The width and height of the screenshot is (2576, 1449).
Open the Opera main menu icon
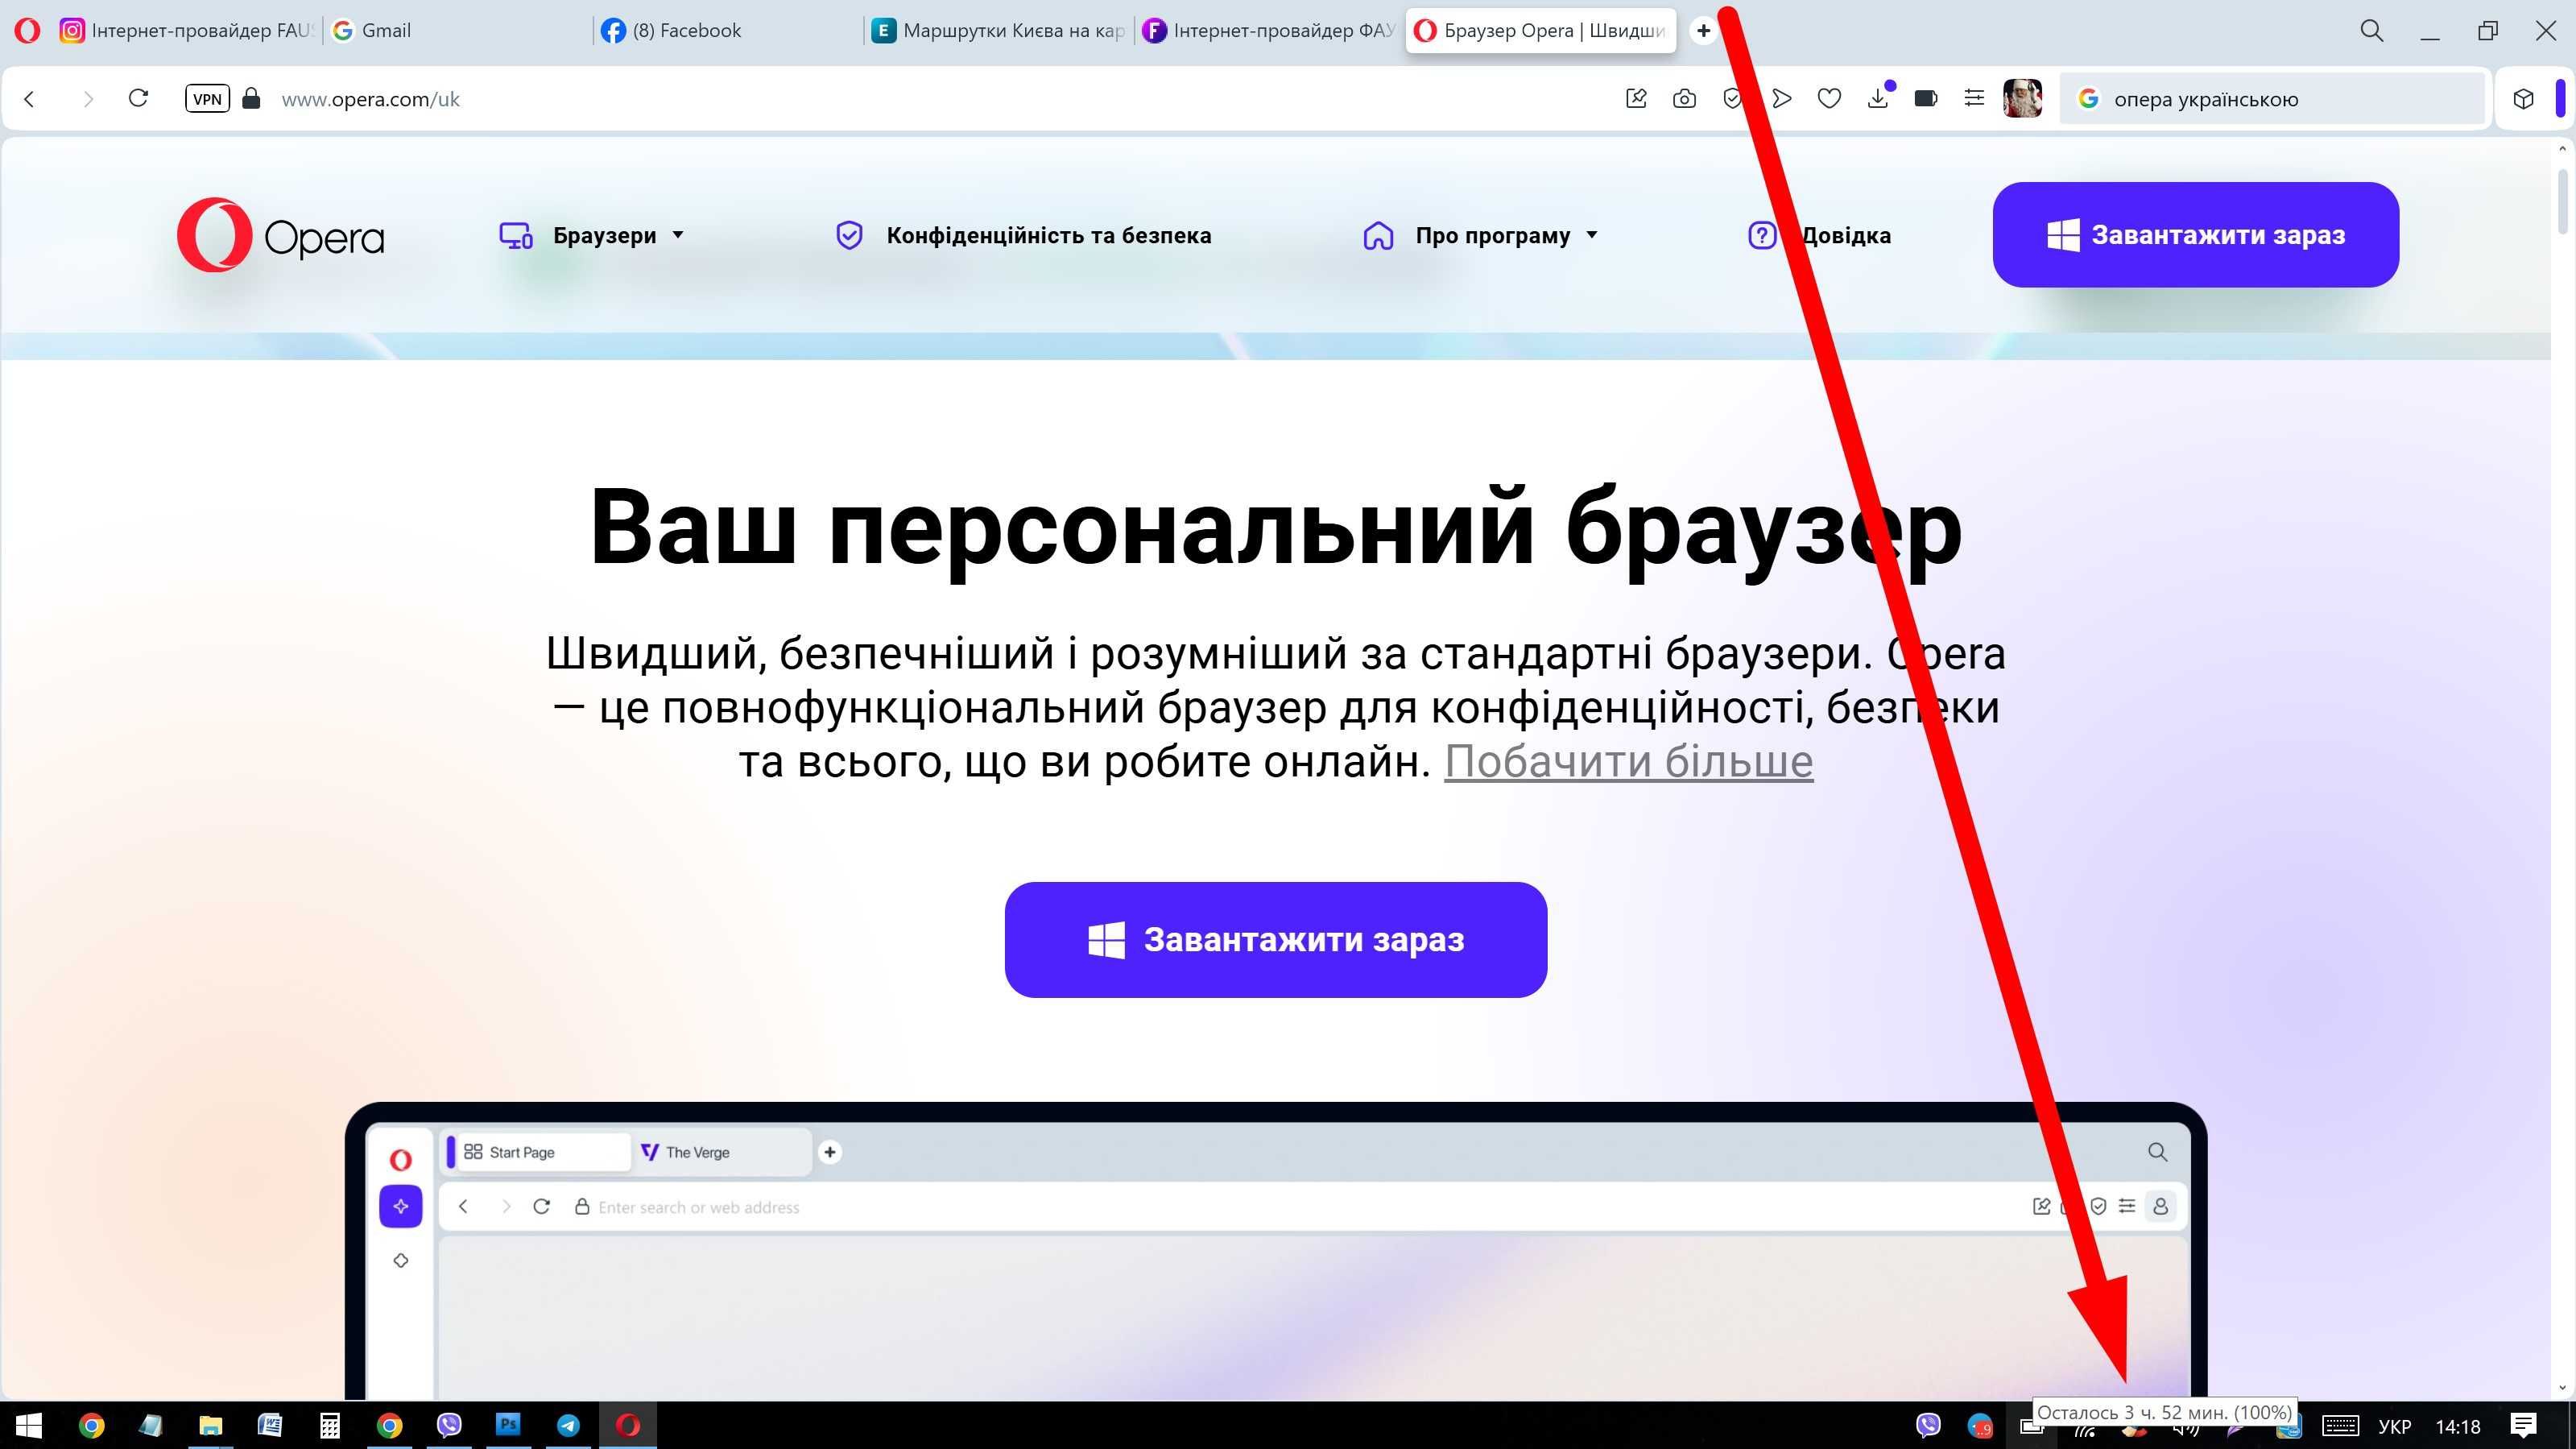click(27, 30)
